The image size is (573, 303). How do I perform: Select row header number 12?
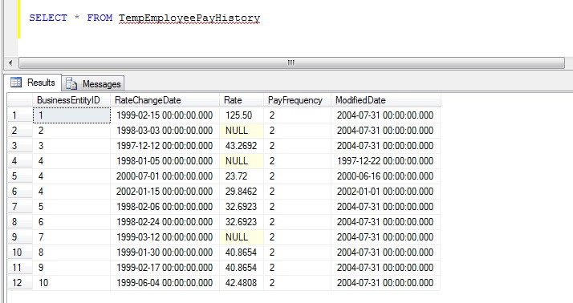tap(20, 282)
